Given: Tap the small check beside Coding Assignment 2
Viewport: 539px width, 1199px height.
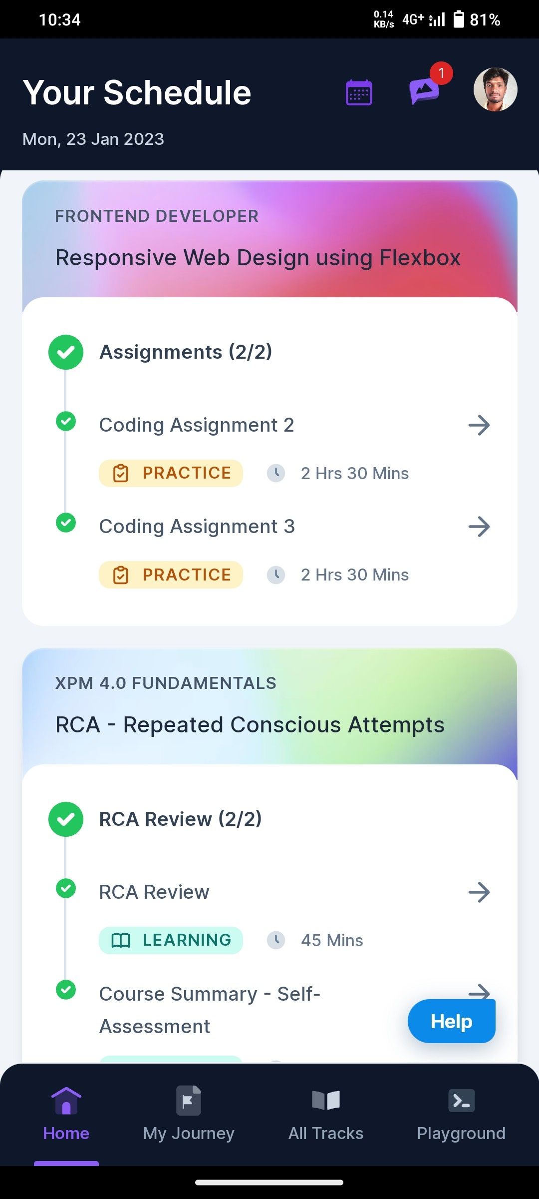Looking at the screenshot, I should pos(66,421).
